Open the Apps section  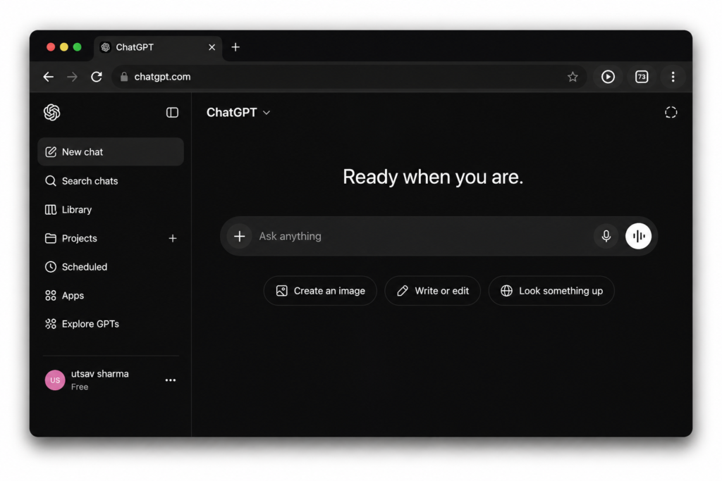click(x=111, y=295)
